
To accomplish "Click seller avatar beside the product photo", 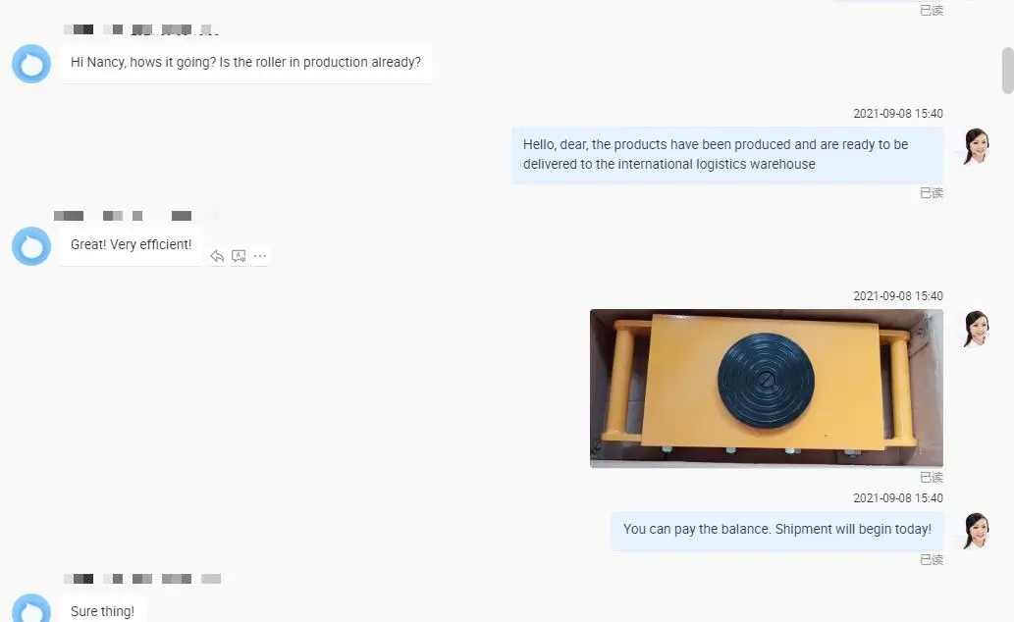I will coord(976,329).
